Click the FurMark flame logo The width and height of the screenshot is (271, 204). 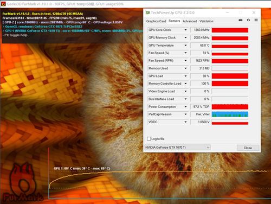tap(23, 183)
